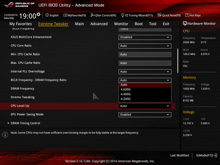Screen dimensions: 220x165
Task: Click the memory Capacity 8192 MB value
Action: [188, 100]
